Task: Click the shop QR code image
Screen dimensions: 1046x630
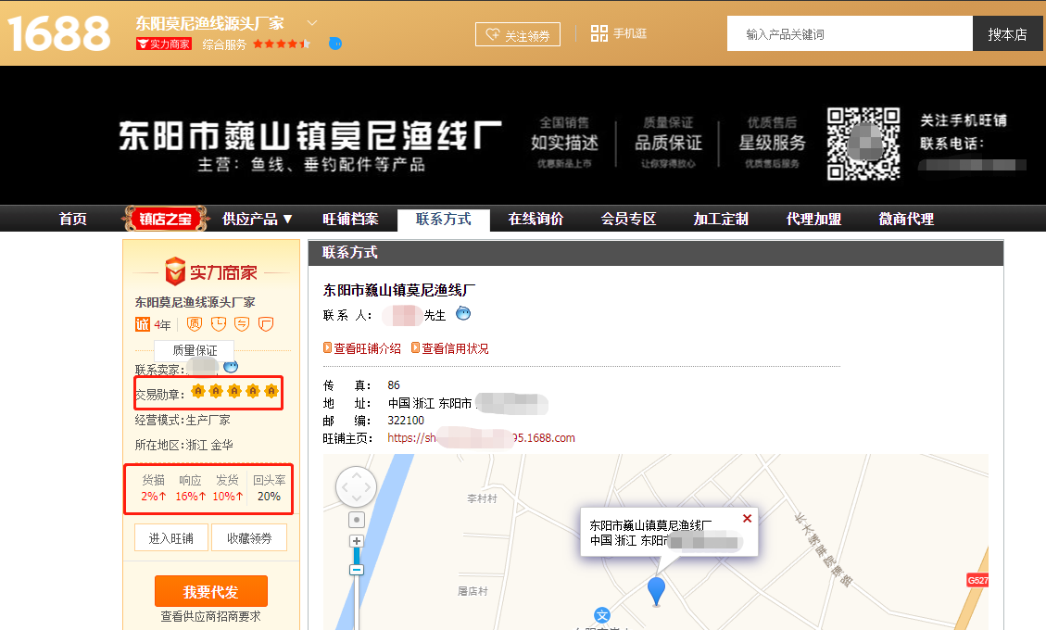Action: click(863, 144)
